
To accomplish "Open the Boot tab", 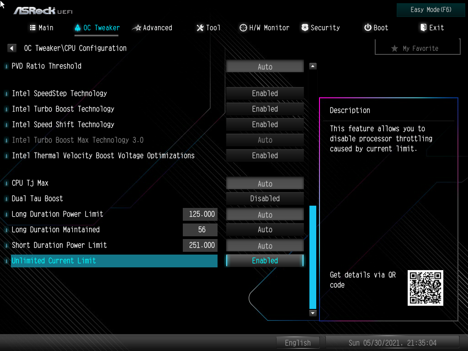I will pyautogui.click(x=376, y=28).
